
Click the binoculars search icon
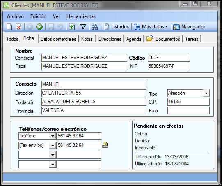(x=94, y=27)
